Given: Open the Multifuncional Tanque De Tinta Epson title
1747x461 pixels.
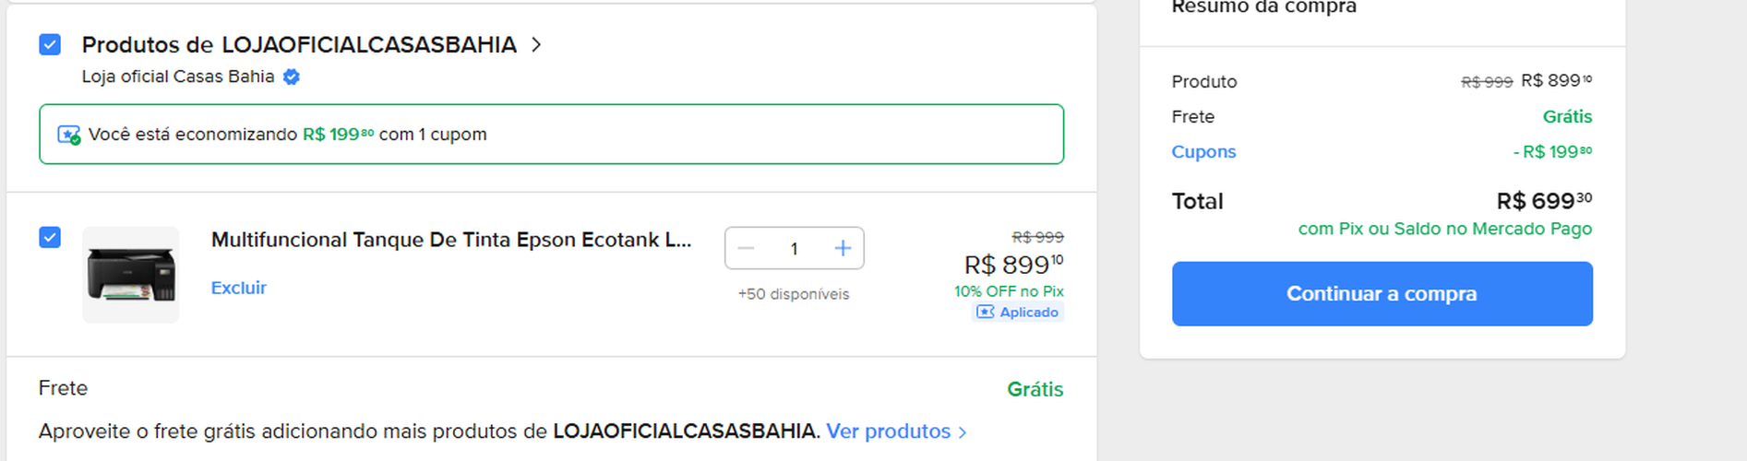Looking at the screenshot, I should tap(451, 241).
